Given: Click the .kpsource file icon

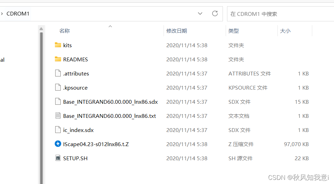Looking at the screenshot, I should click(58, 88).
